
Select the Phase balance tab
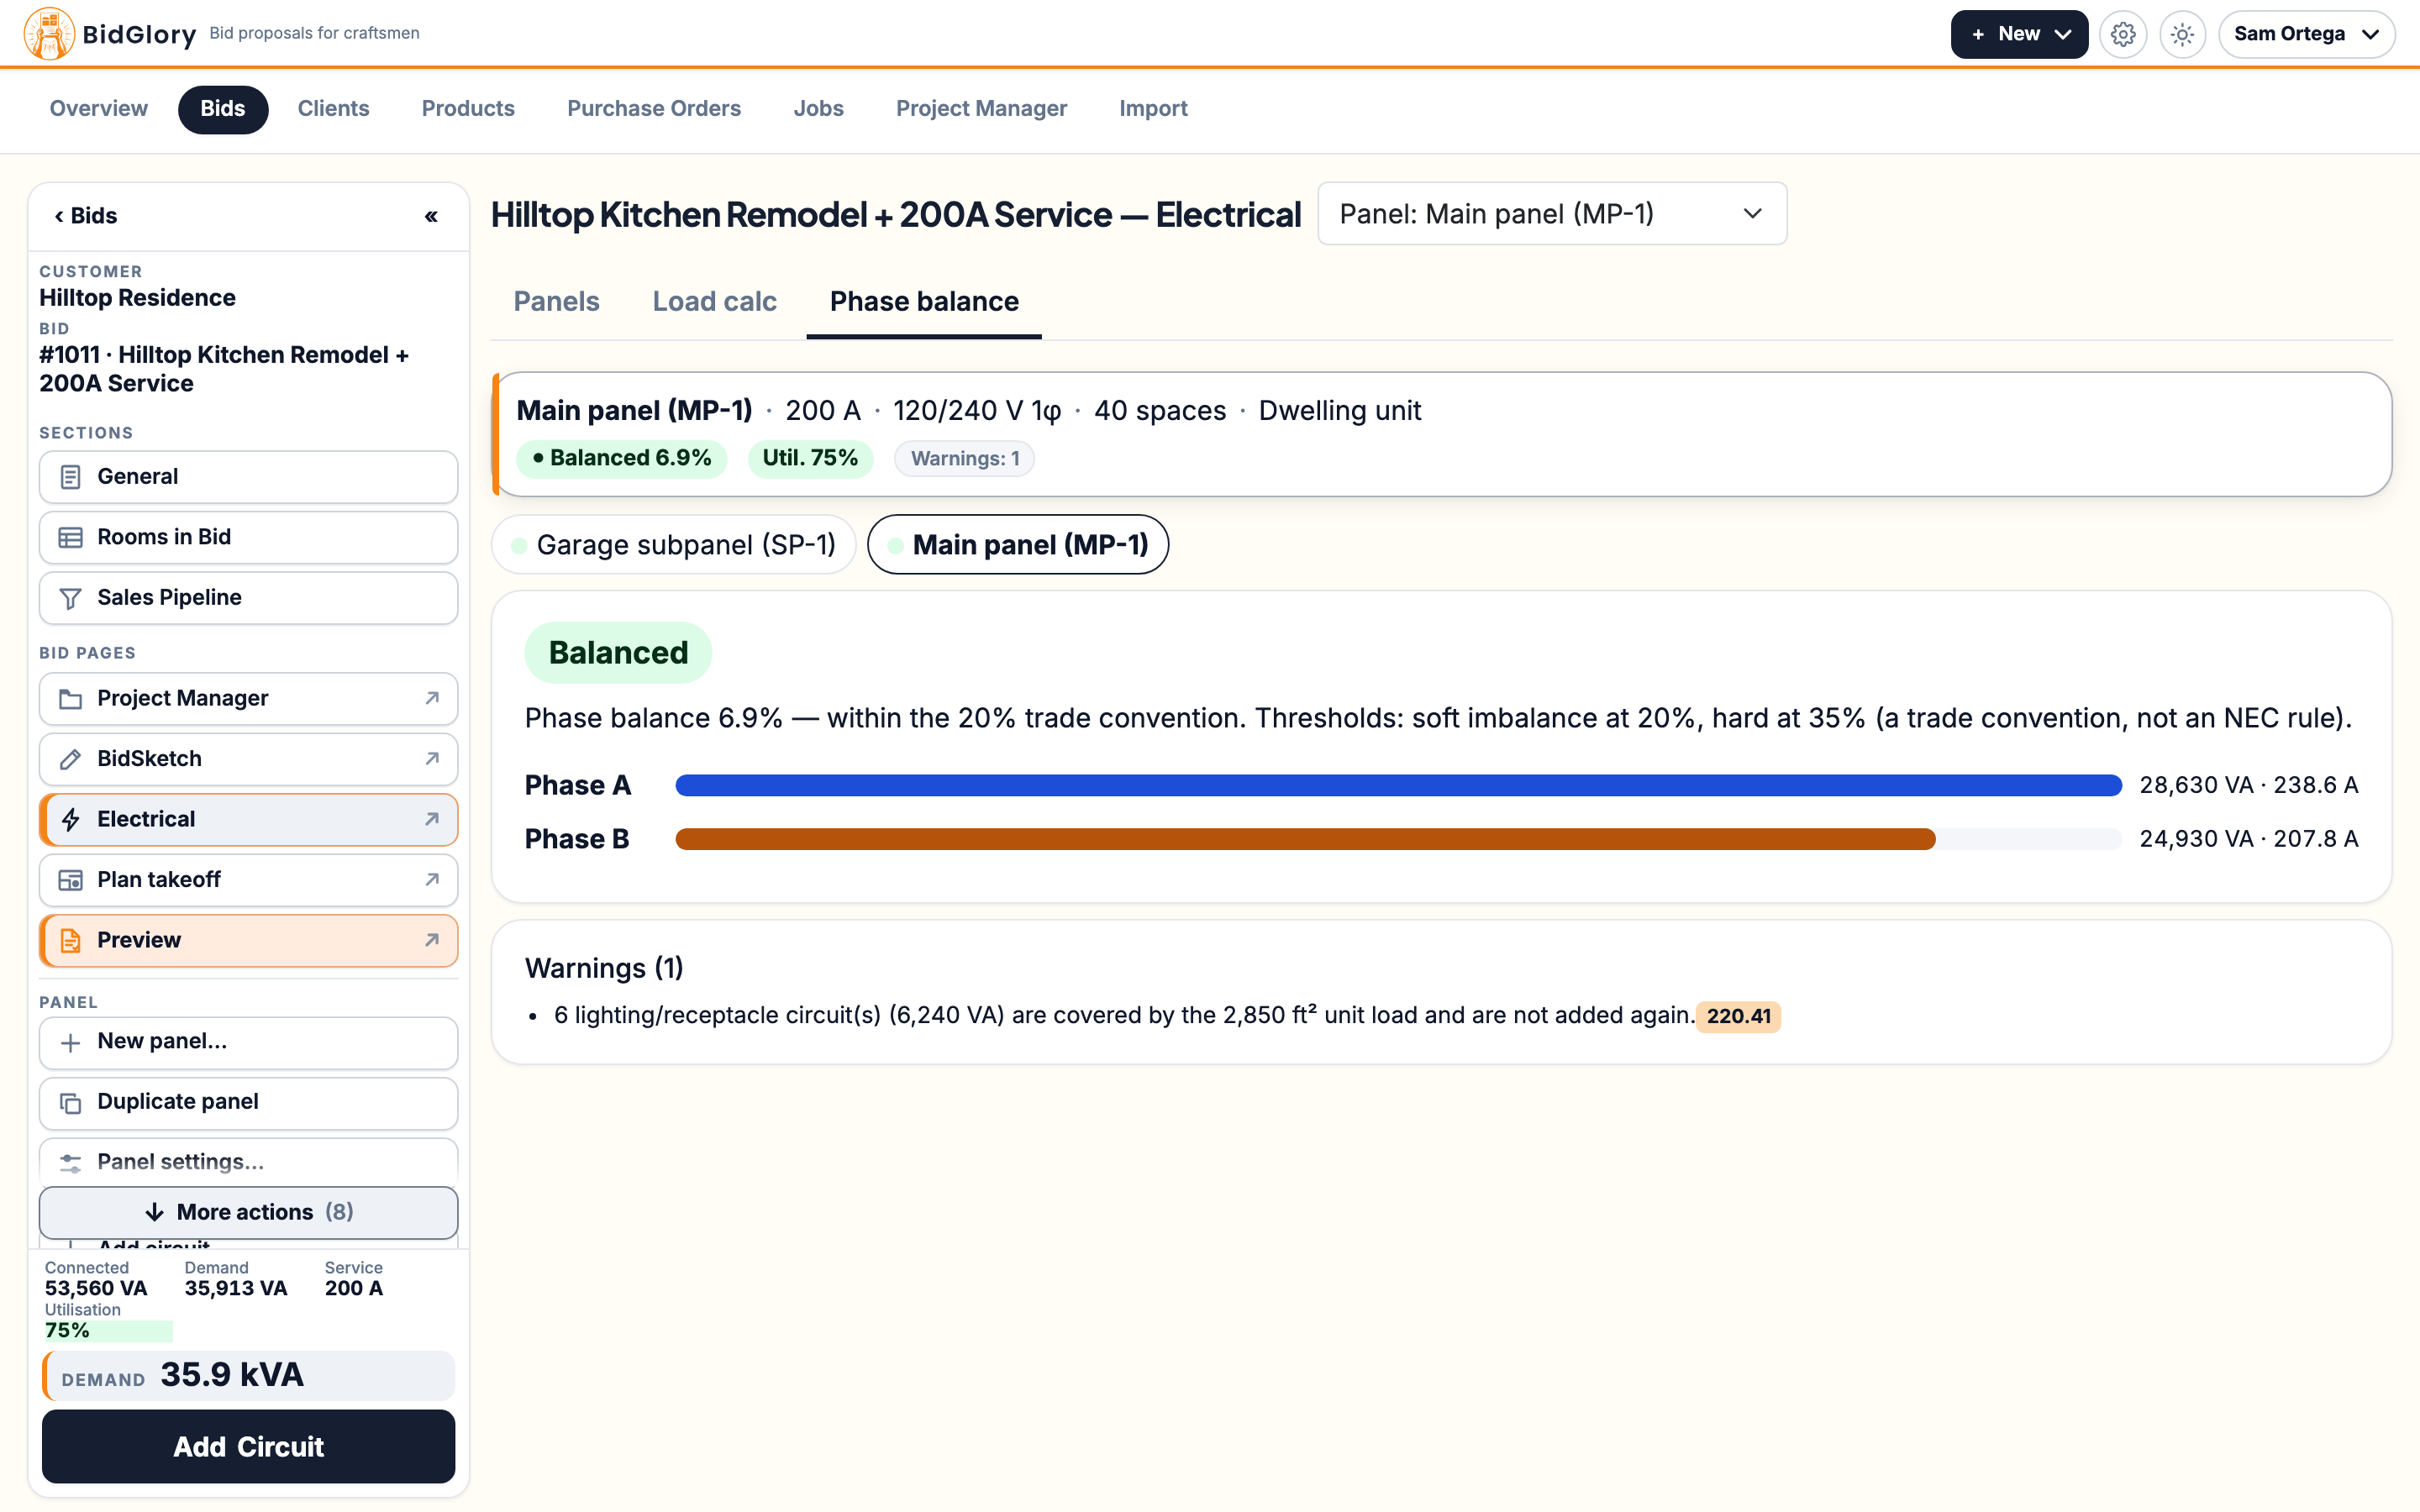[924, 302]
